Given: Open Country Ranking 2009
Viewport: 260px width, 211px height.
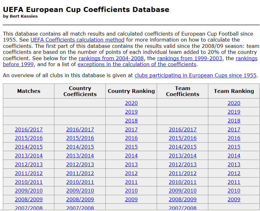Looking at the screenshot, I should pyautogui.click(x=131, y=199).
